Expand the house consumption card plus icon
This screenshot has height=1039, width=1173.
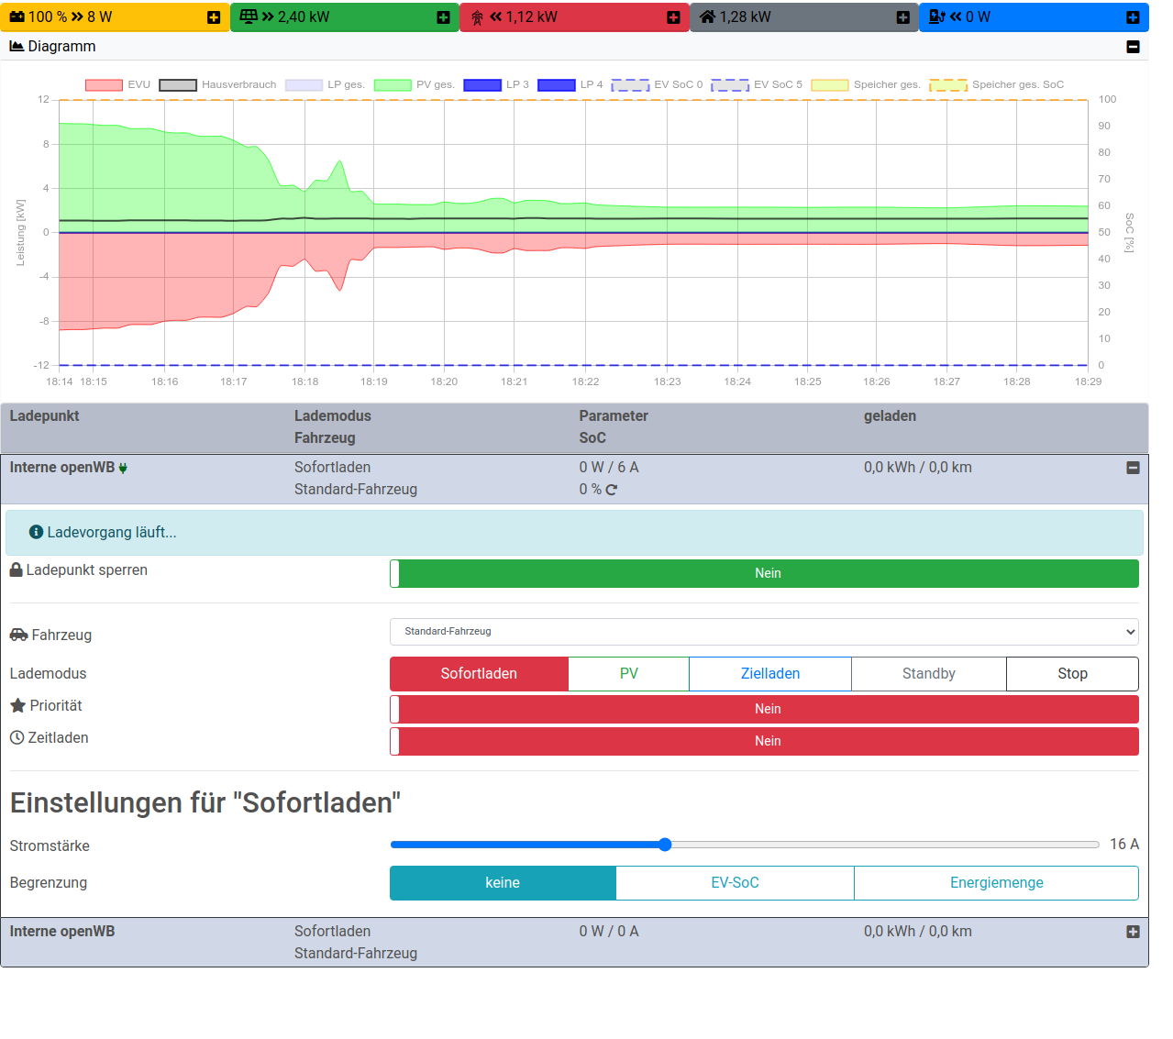902,17
